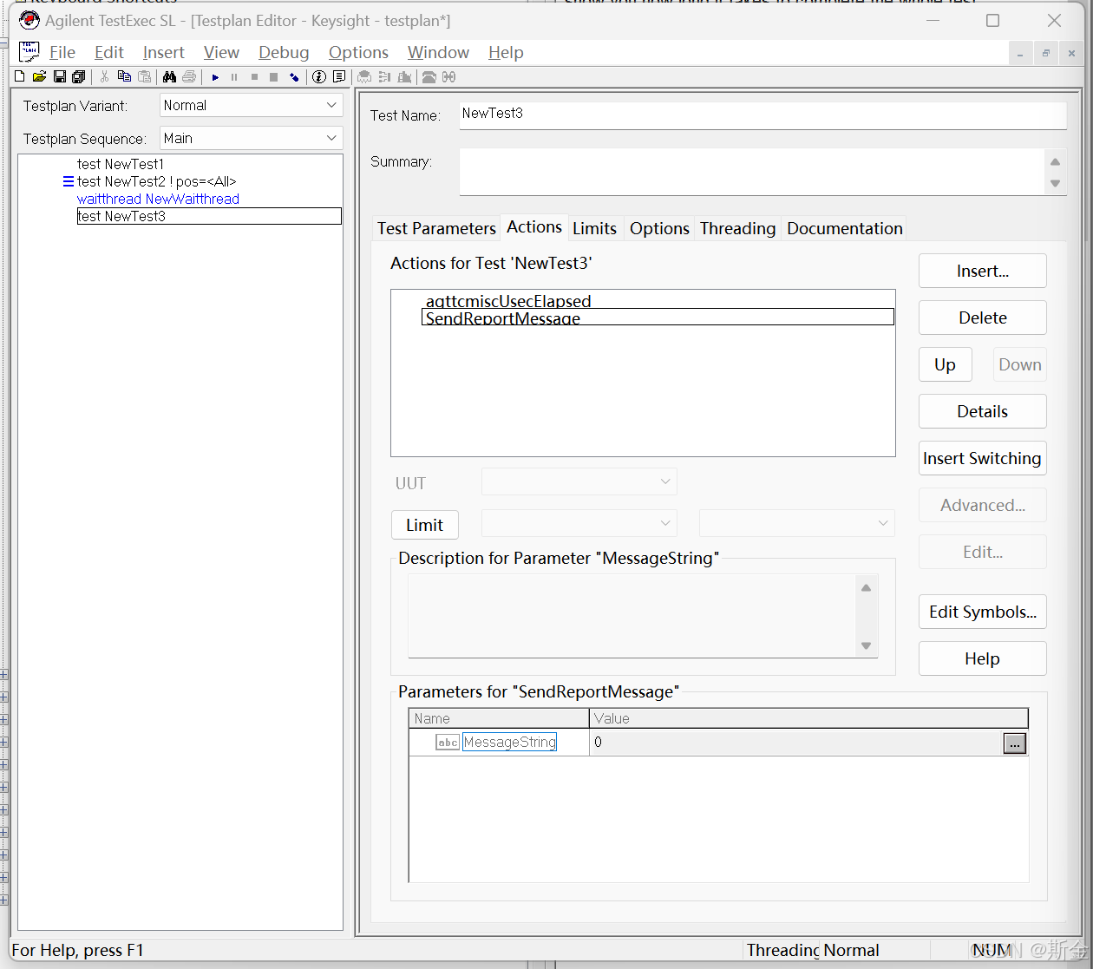Click the abc icon next to MessageString
Image resolution: width=1093 pixels, height=969 pixels.
click(448, 743)
